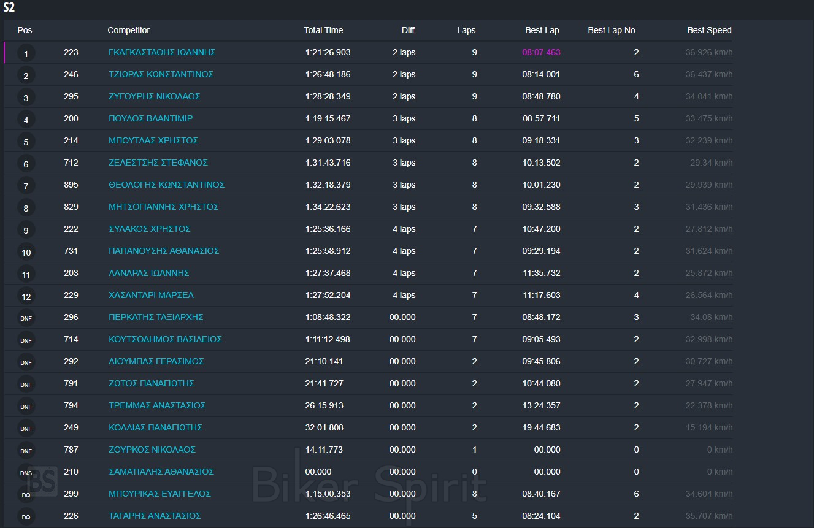This screenshot has width=814, height=528.
Task: Click the Pos column header
Action: [x=25, y=30]
